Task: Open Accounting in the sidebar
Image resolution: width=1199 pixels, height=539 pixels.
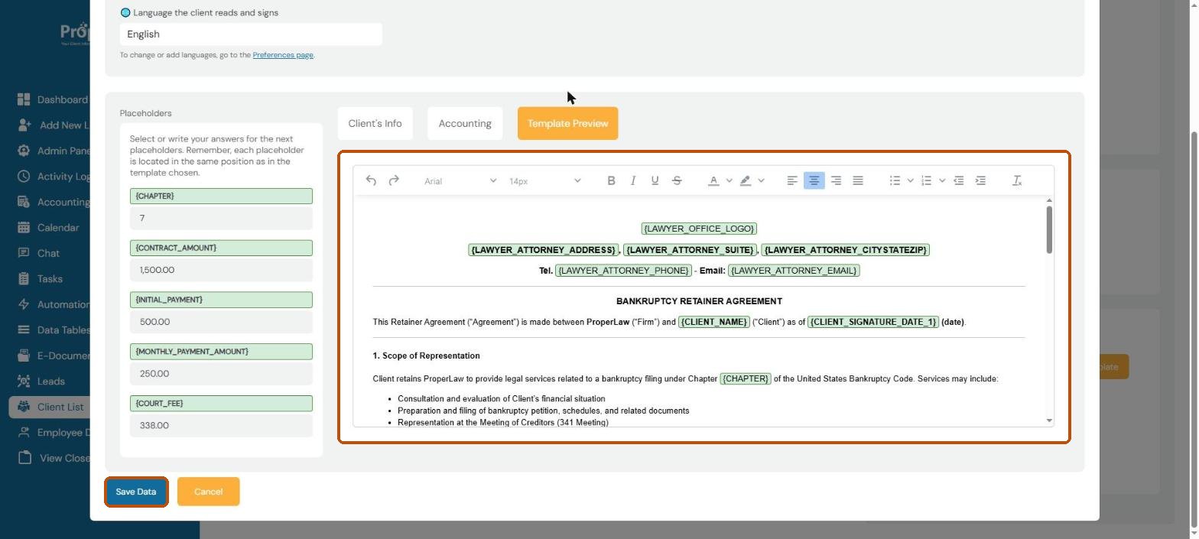Action: tap(54, 202)
